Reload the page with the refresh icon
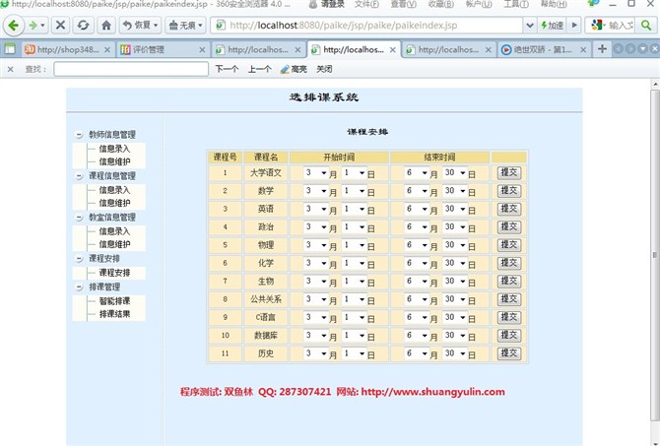The height and width of the screenshot is (446, 660). point(83,26)
